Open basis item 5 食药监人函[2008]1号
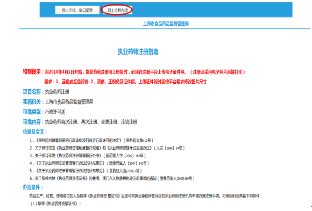Image resolution: width=312 pixels, height=211 pixels. point(86,171)
